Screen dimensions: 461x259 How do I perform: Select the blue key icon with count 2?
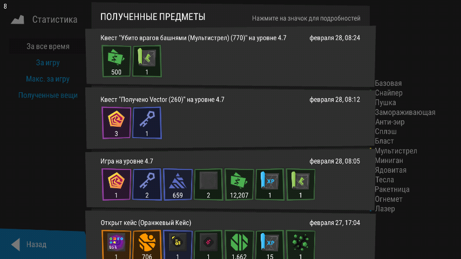coord(147,185)
